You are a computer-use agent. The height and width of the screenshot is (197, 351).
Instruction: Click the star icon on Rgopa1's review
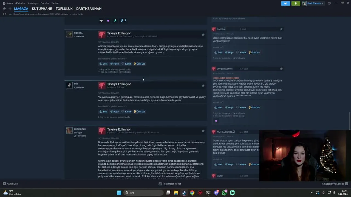pyautogui.click(x=203, y=34)
